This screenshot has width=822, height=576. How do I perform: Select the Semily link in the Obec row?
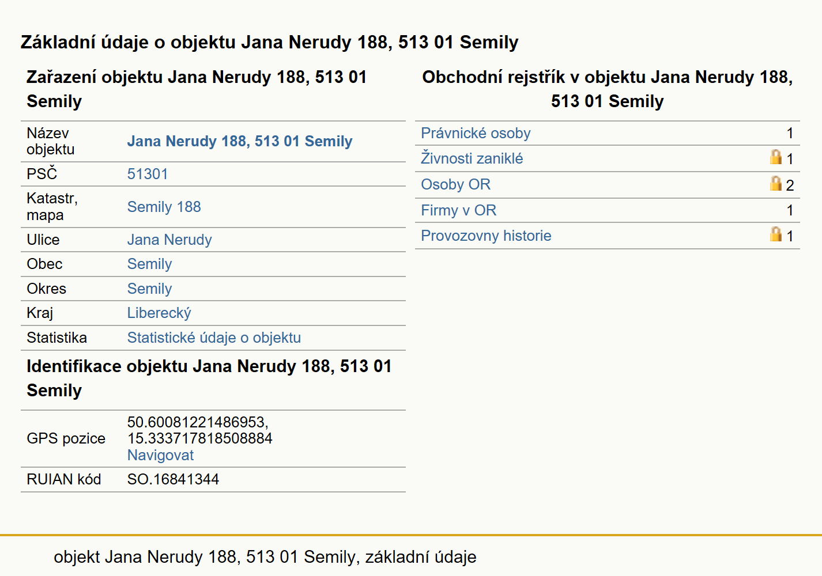coord(150,264)
